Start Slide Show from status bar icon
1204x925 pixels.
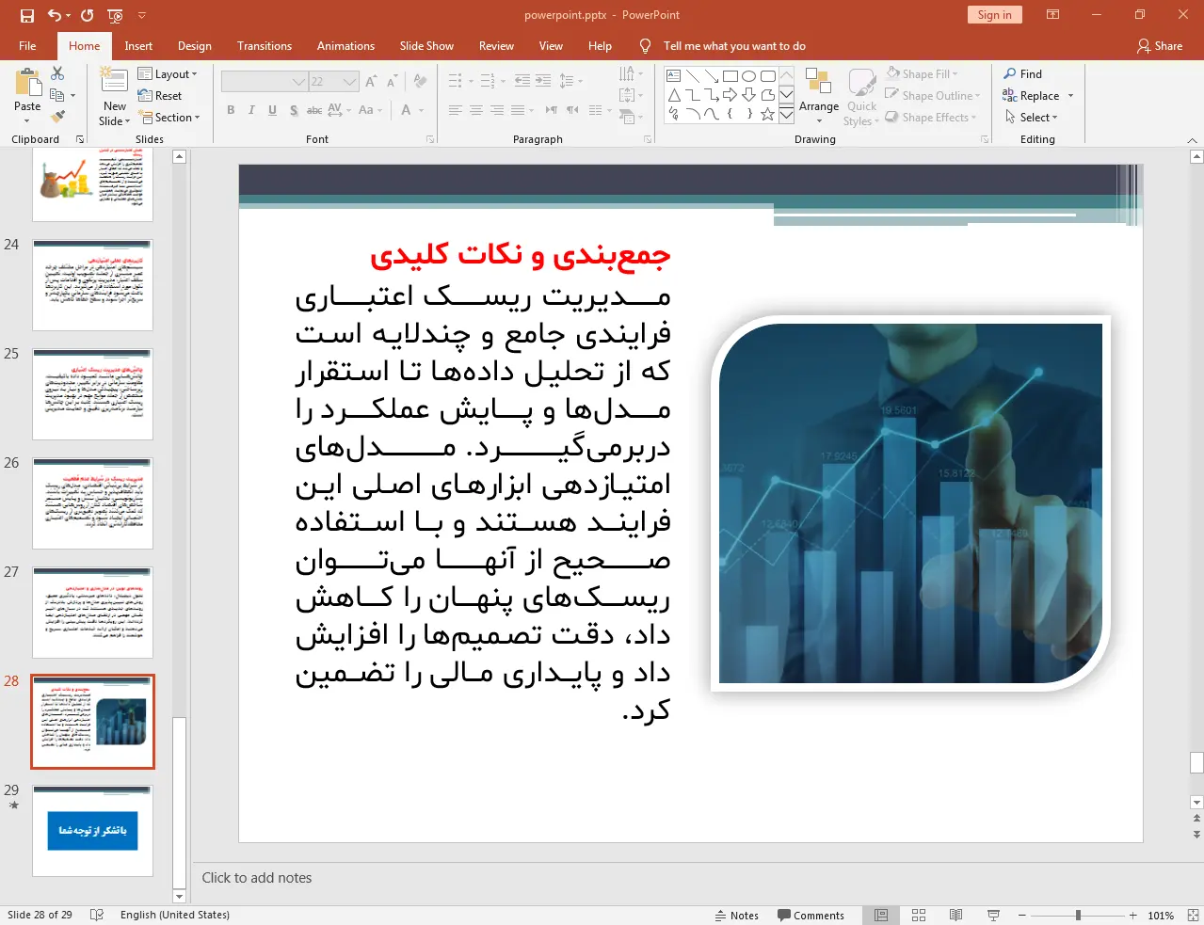(993, 916)
